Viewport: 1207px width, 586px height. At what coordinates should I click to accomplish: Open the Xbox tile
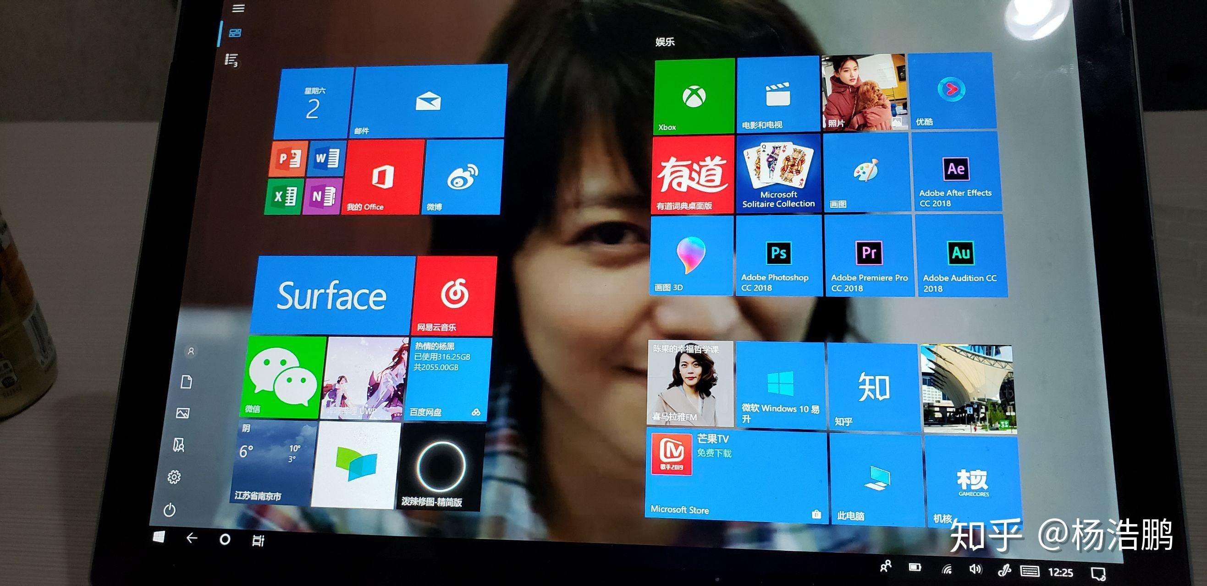click(694, 97)
